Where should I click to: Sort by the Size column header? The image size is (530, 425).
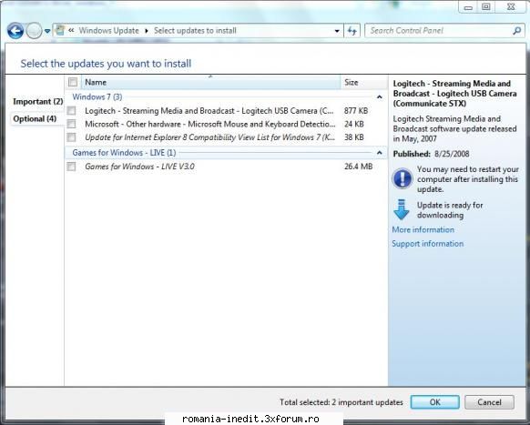[364, 82]
